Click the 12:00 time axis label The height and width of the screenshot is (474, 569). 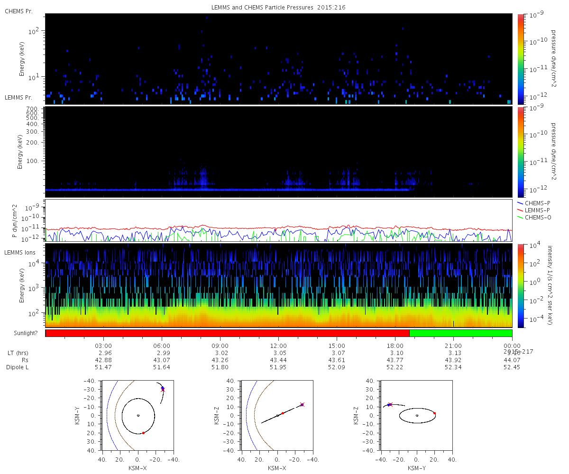(x=278, y=346)
